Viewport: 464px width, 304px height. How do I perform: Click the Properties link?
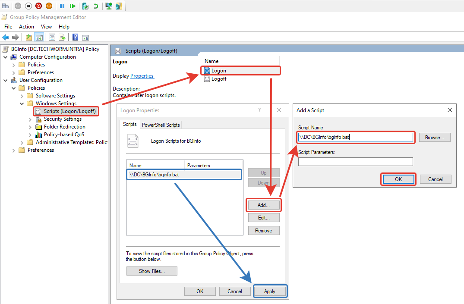142,76
